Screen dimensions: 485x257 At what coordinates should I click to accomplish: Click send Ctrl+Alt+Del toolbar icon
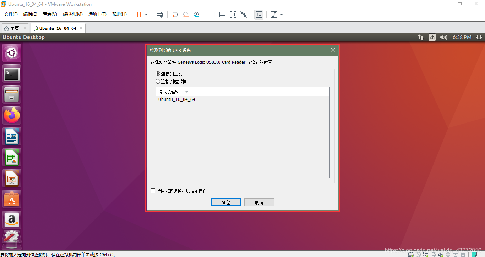(x=160, y=15)
